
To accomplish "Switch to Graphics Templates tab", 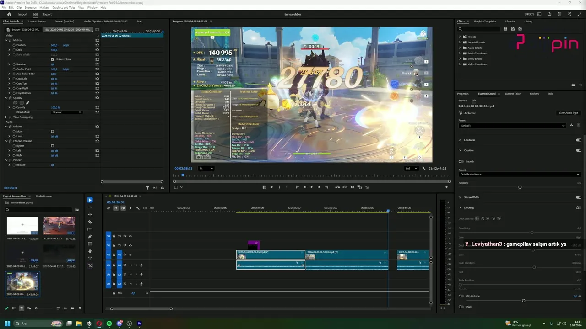I will [x=485, y=21].
